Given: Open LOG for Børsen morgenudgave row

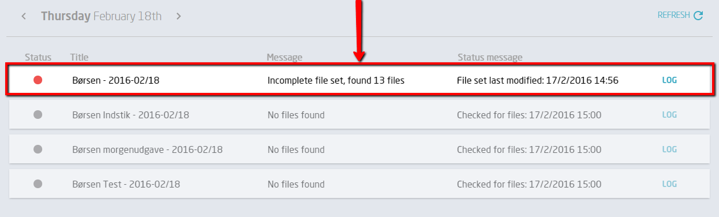Looking at the screenshot, I should pyautogui.click(x=669, y=149).
